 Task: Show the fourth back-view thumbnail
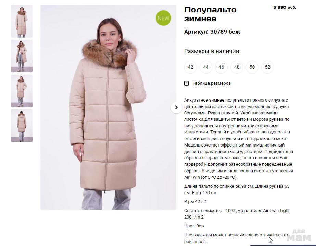(22, 126)
